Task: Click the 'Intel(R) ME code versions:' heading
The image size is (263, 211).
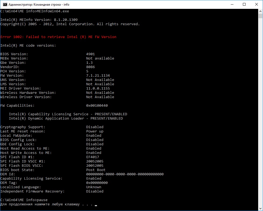Action: coord(28,46)
